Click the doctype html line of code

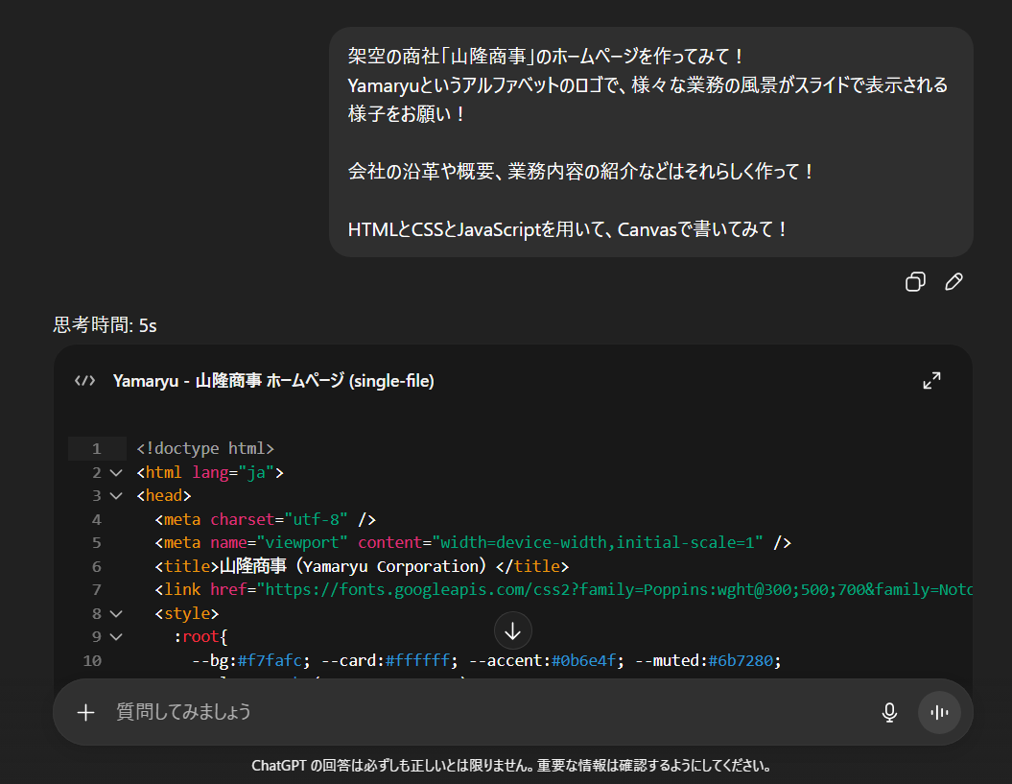(205, 448)
